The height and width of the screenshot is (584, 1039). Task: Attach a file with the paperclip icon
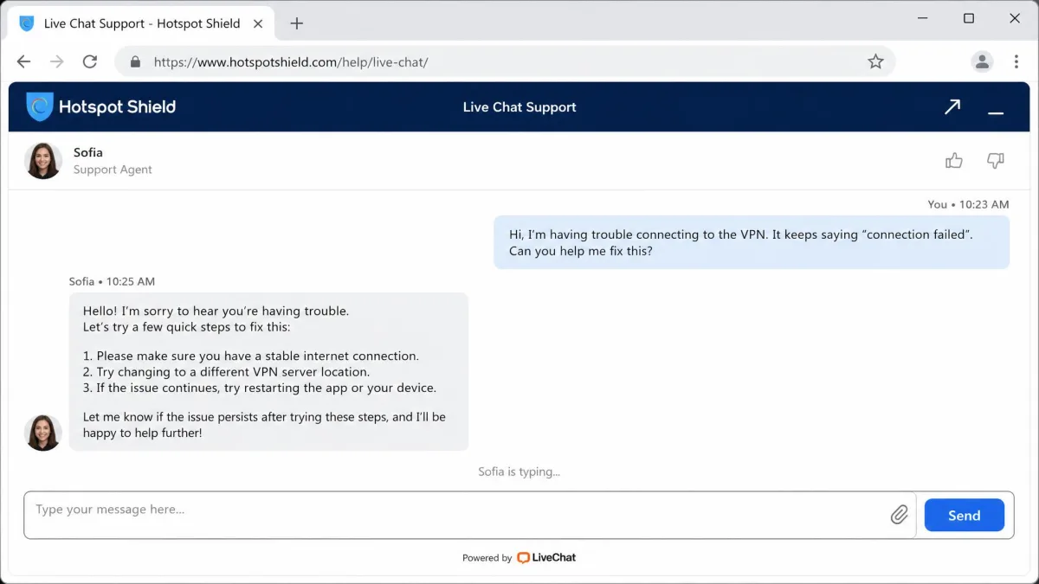900,515
